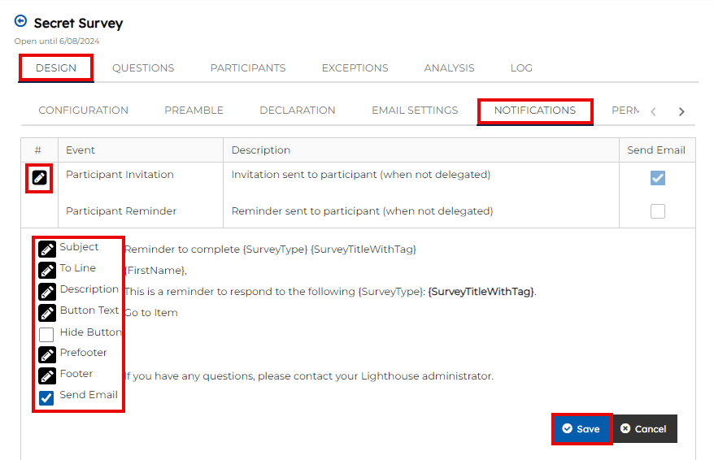Screen dimensions: 714x460
Task: Cancel editing the notification
Action: pos(643,429)
